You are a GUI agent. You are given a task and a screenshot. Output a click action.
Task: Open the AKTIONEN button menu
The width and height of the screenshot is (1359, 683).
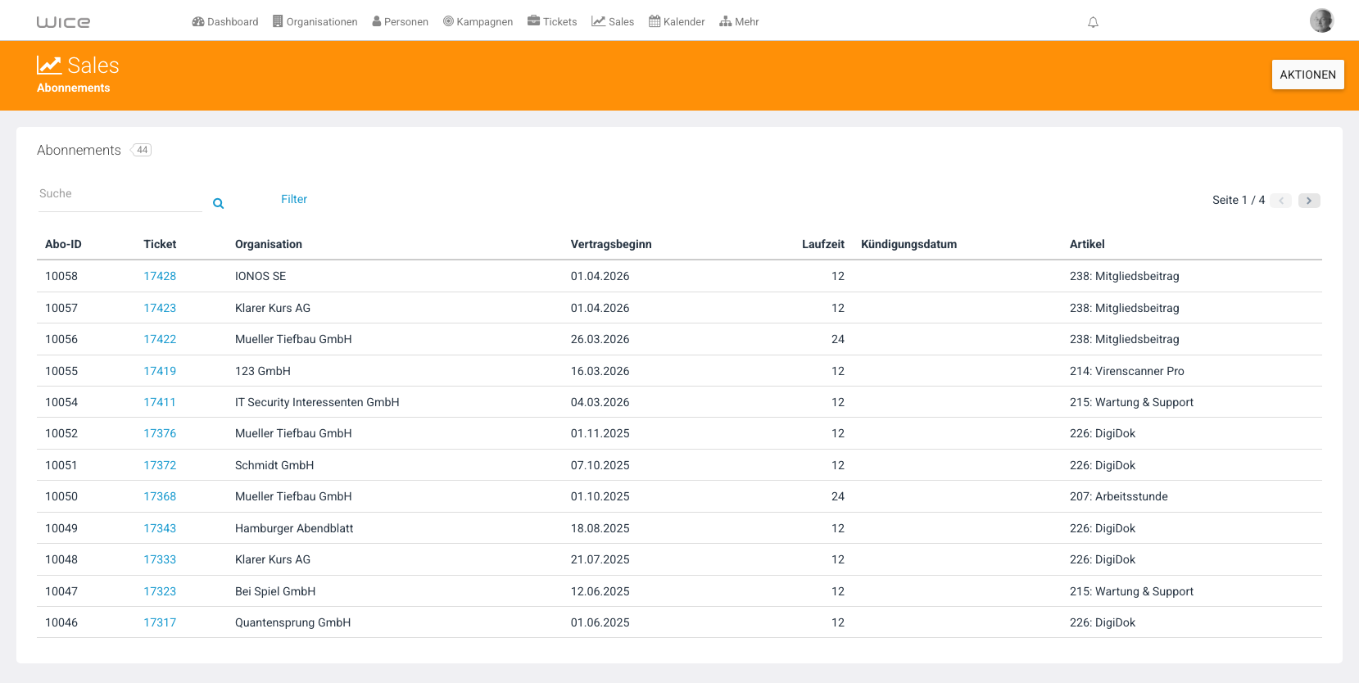pyautogui.click(x=1307, y=75)
